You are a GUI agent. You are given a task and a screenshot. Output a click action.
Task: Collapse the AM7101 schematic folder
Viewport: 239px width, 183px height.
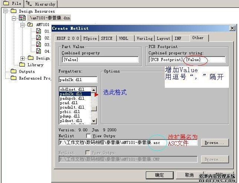tap(22, 25)
